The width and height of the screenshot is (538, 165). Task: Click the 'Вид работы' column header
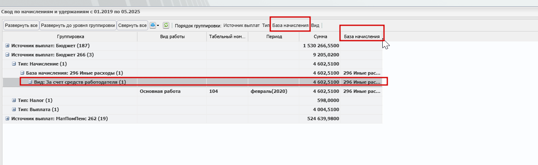click(172, 37)
